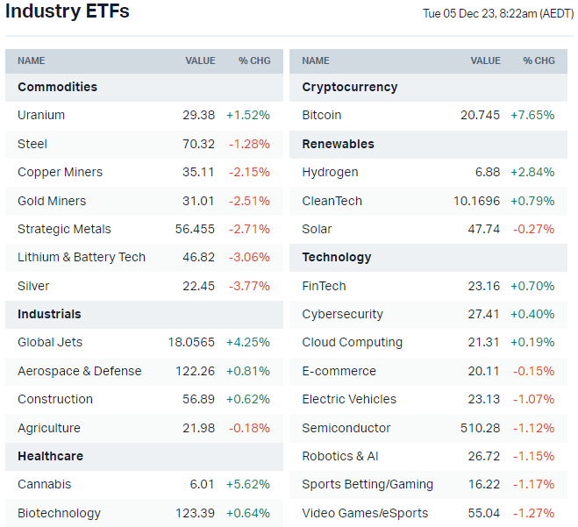
Task: Click Video Games/eSports ETF link
Action: click(365, 513)
